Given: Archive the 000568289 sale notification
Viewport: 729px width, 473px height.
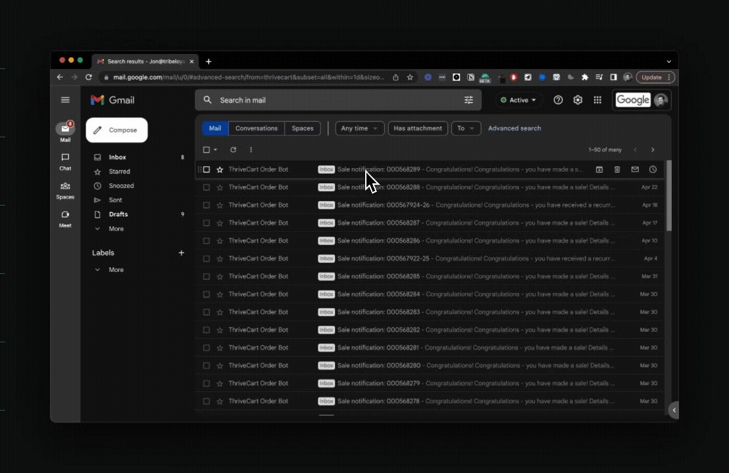Looking at the screenshot, I should [x=599, y=169].
